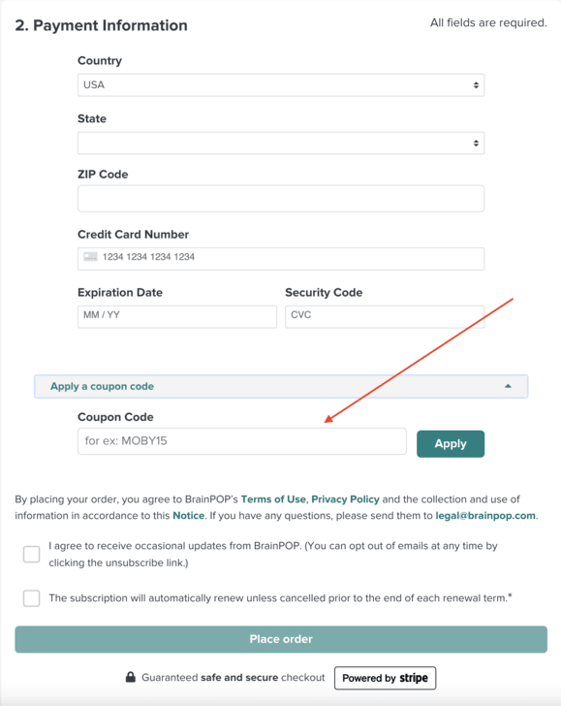Focus the ZIP Code input field
Screen dimensions: 561x706
[x=281, y=199]
